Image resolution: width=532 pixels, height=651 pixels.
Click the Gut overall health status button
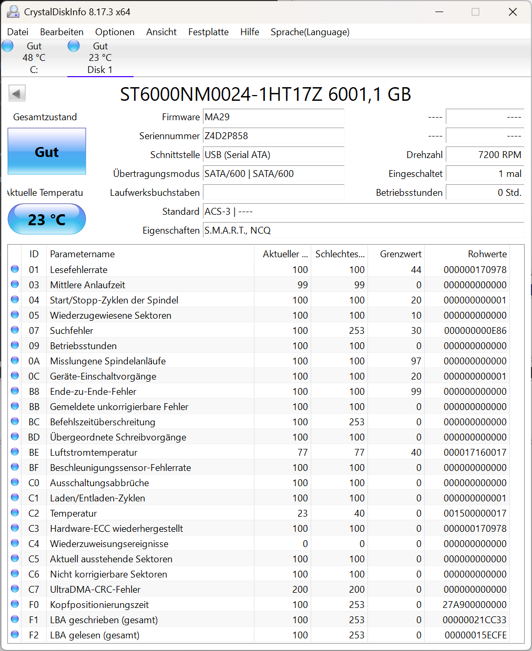(x=47, y=151)
